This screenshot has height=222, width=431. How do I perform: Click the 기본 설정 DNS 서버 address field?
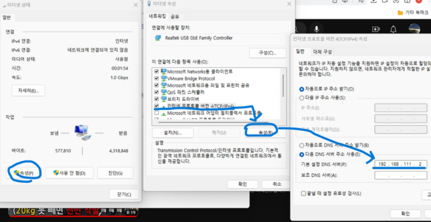(x=401, y=165)
